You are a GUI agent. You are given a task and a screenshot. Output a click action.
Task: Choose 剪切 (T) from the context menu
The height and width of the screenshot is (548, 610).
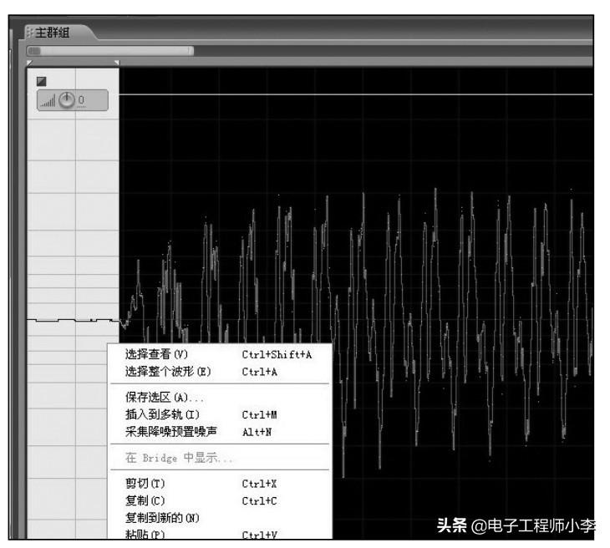click(x=220, y=484)
